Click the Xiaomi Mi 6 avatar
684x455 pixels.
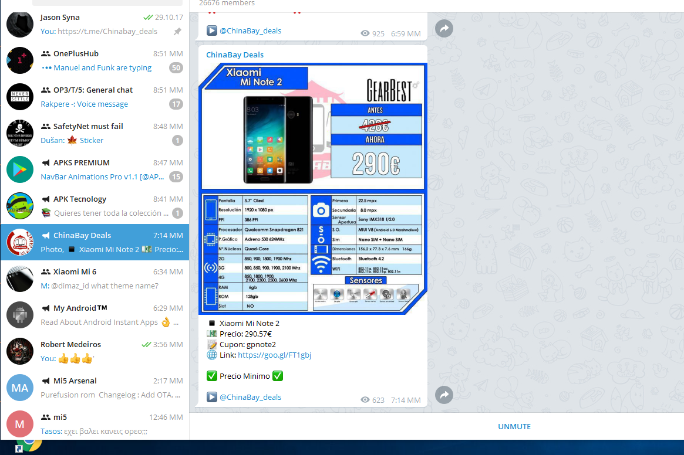[19, 279]
